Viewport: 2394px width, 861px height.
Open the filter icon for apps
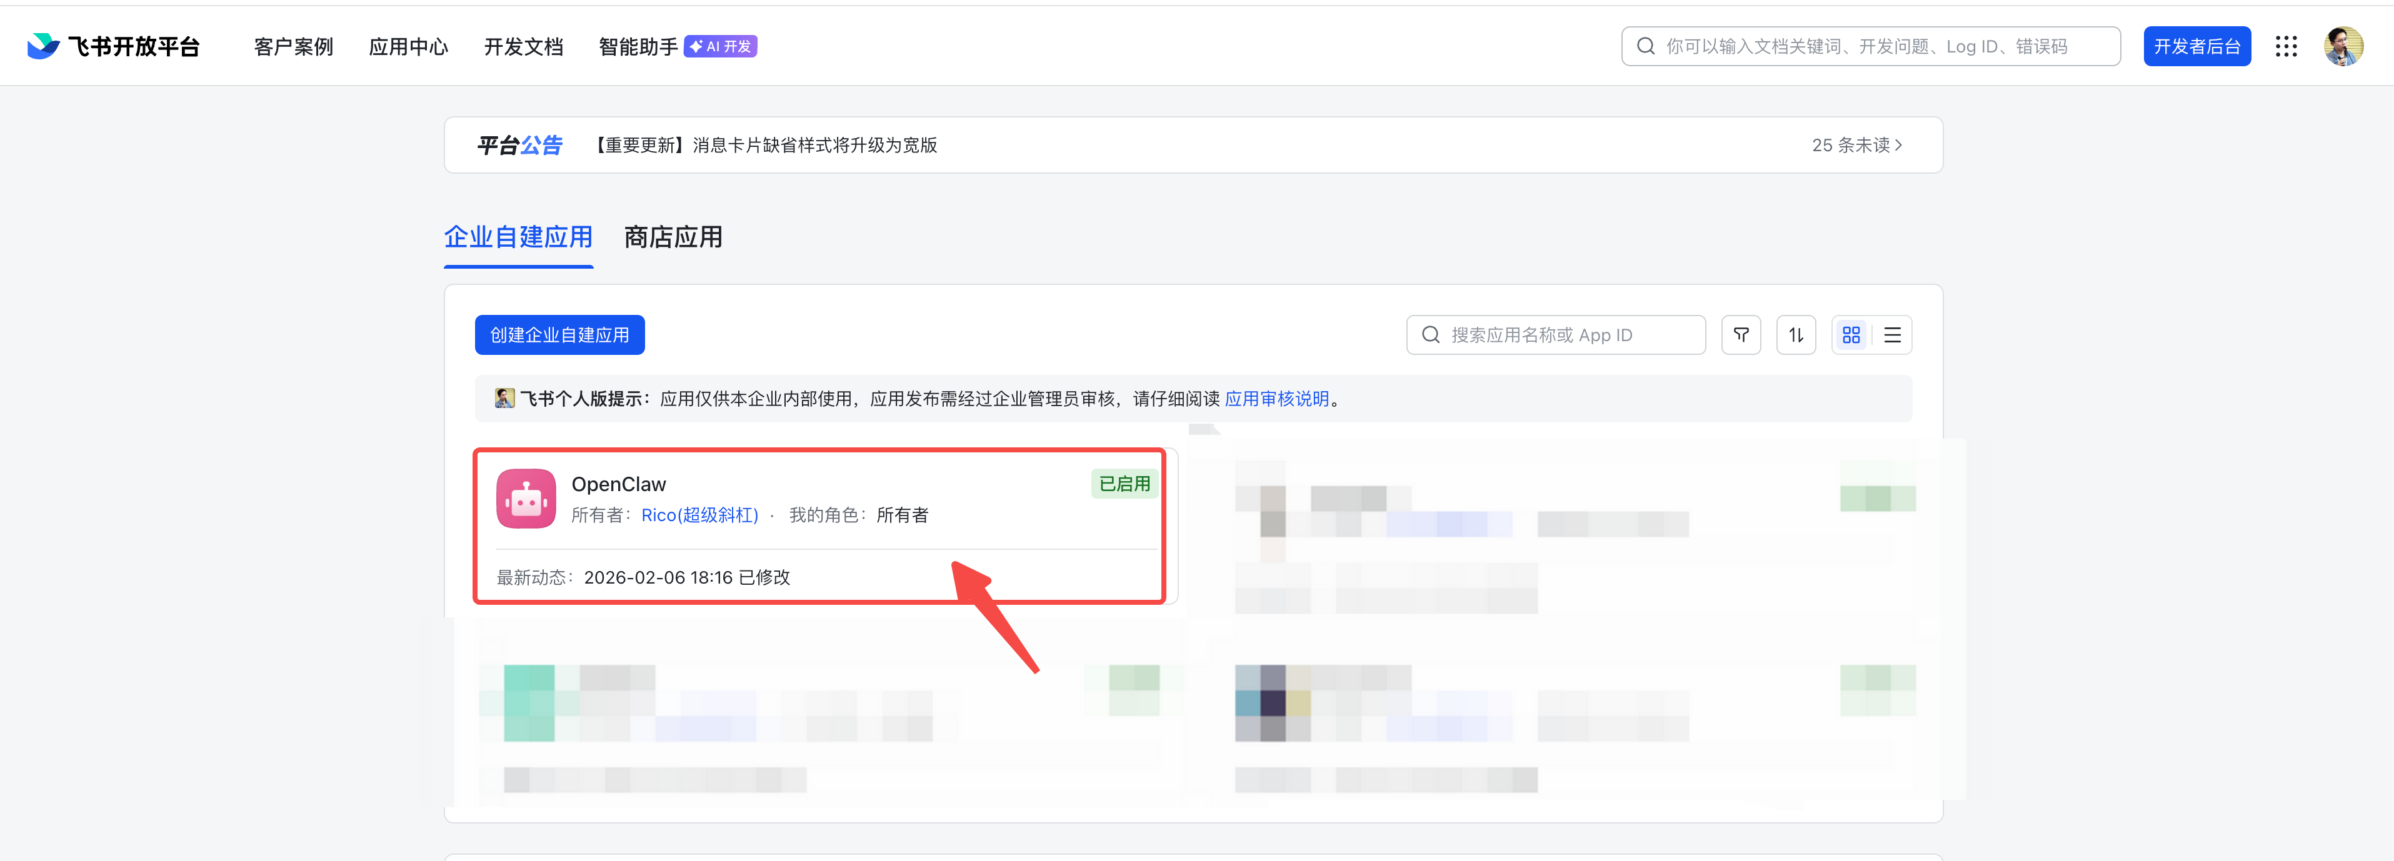(1741, 334)
